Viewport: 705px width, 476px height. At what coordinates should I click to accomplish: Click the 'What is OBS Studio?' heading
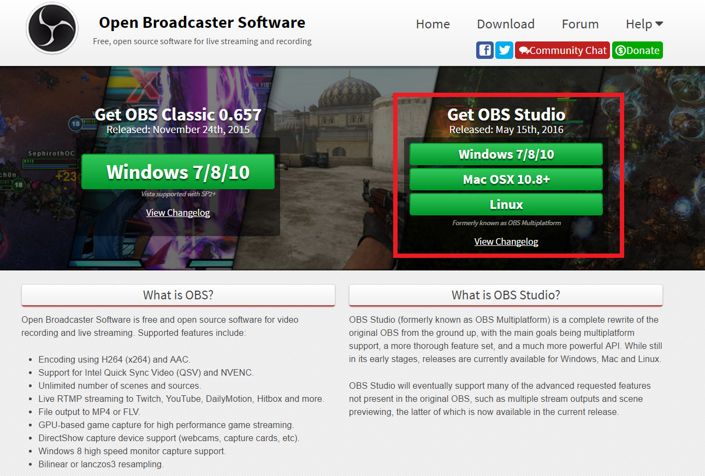(506, 295)
